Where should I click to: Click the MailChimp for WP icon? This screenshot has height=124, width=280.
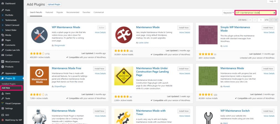(x=2, y=120)
